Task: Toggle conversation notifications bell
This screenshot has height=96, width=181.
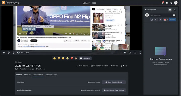Action: pyautogui.click(x=170, y=10)
